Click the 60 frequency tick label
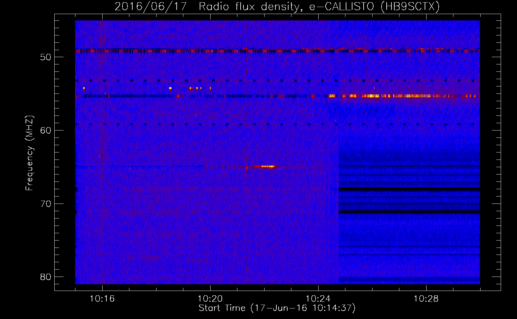517x319 pixels. tap(46, 130)
